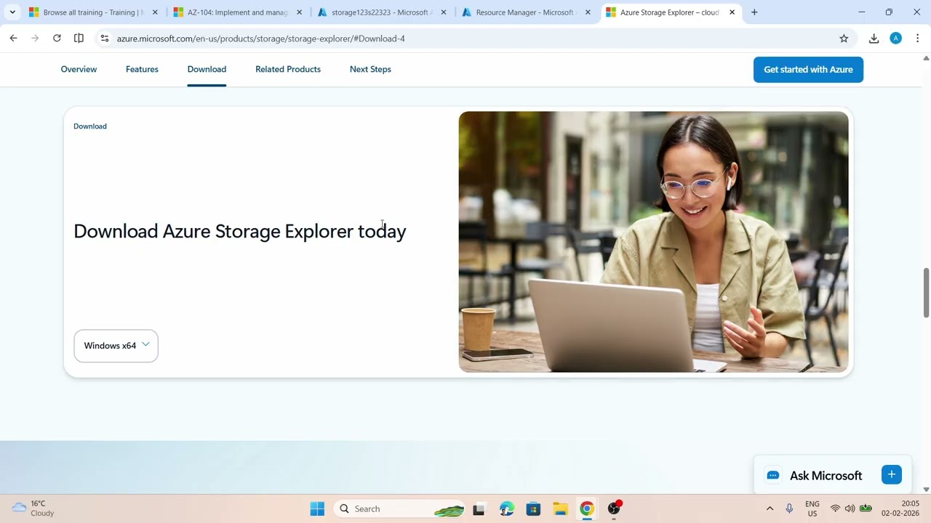Click scrollbar up arrow

coord(926,57)
